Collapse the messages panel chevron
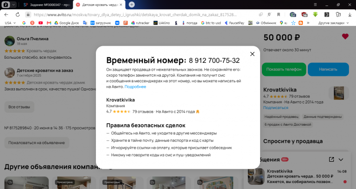 click(341, 159)
